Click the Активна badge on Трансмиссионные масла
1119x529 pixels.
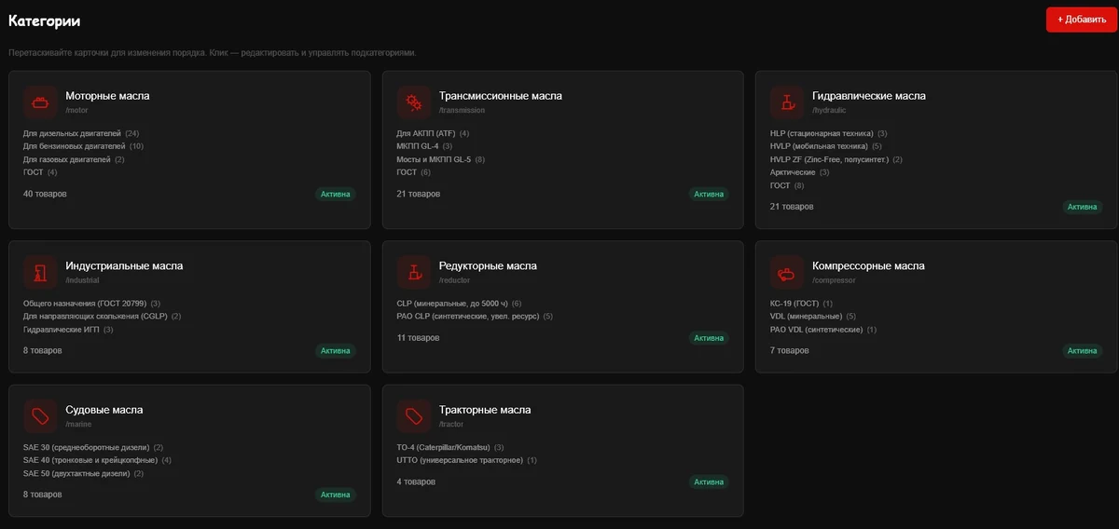coord(709,195)
